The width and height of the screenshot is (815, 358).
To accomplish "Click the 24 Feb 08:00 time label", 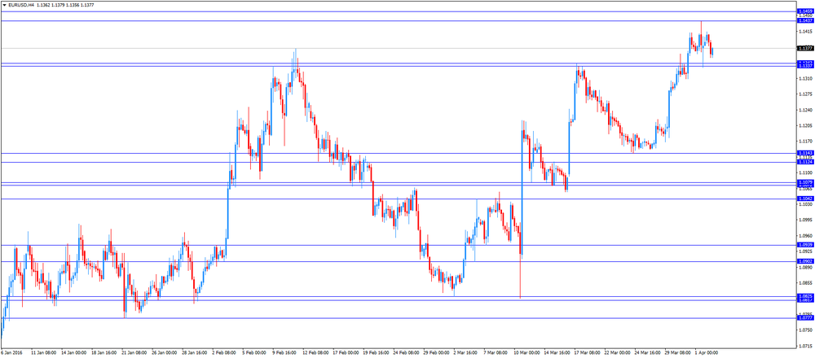I will point(407,353).
